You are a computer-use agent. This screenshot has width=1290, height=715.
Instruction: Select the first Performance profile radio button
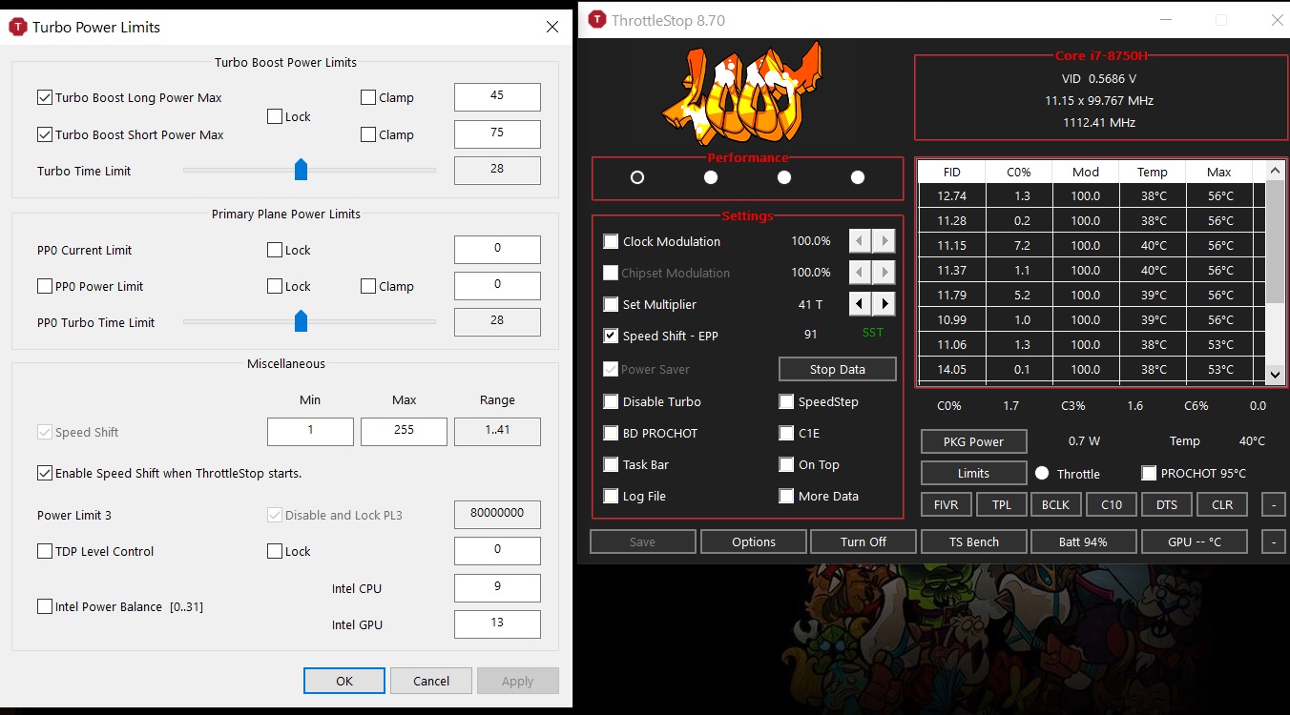coord(637,177)
